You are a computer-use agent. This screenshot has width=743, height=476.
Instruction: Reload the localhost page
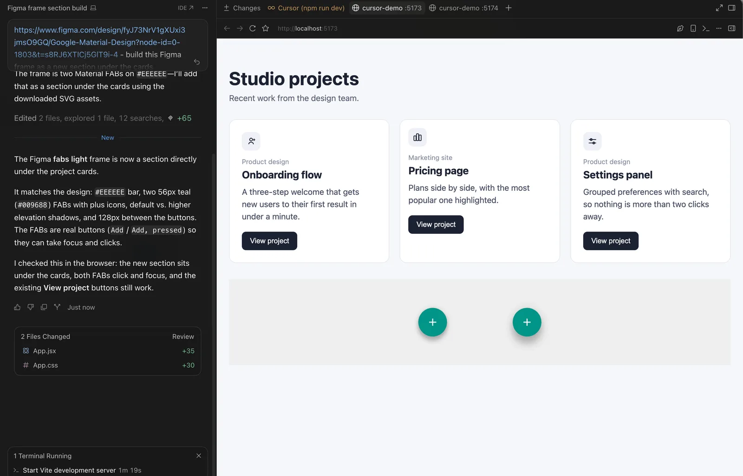click(x=253, y=28)
